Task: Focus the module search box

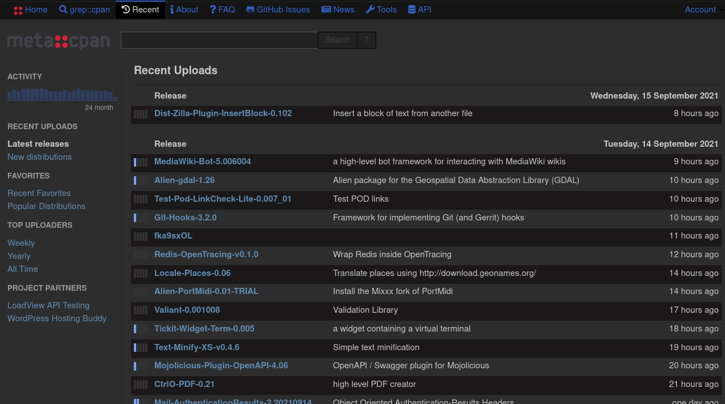Action: coord(219,40)
